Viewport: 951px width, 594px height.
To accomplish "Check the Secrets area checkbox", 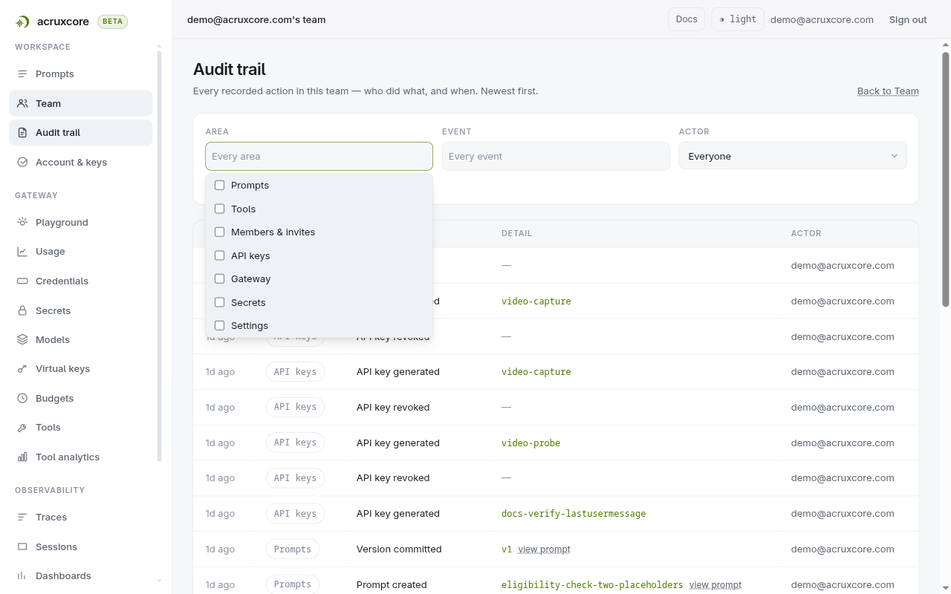I will tap(219, 303).
